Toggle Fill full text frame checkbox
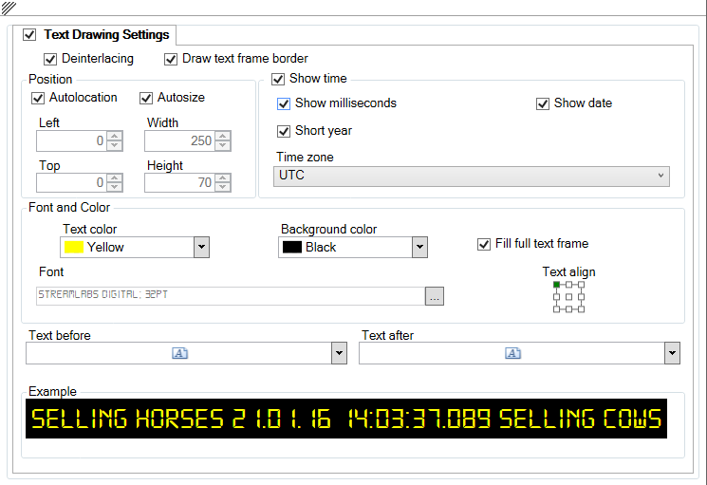707x485 pixels. pyautogui.click(x=484, y=244)
